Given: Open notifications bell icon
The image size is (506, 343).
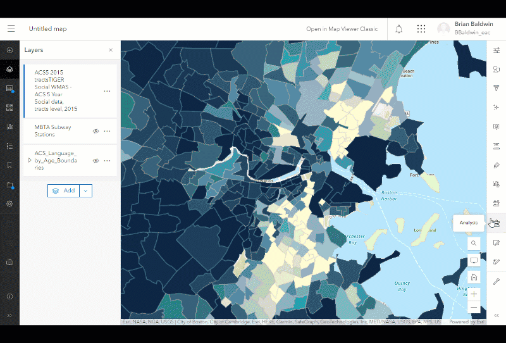Looking at the screenshot, I should [399, 29].
